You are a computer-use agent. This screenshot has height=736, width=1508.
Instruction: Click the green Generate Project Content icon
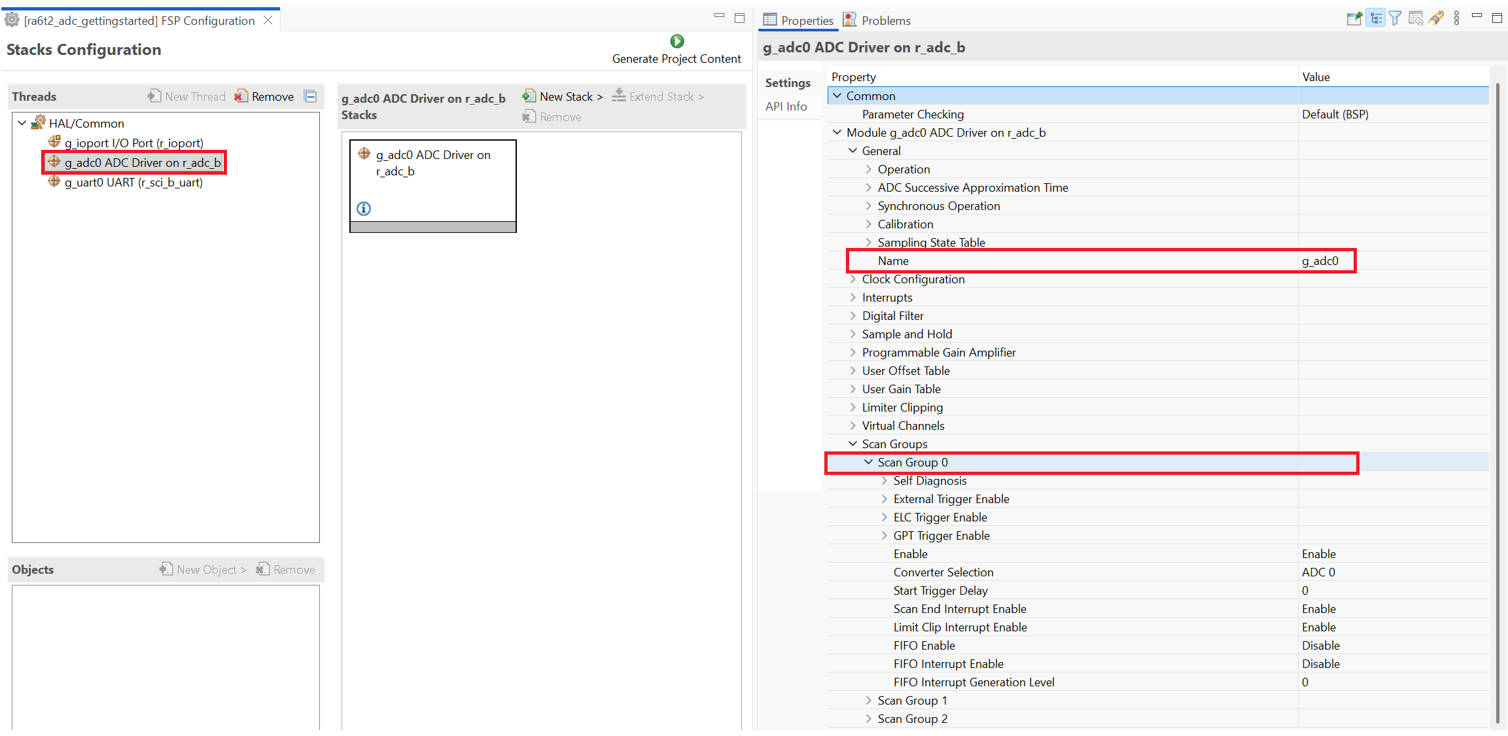coord(677,41)
